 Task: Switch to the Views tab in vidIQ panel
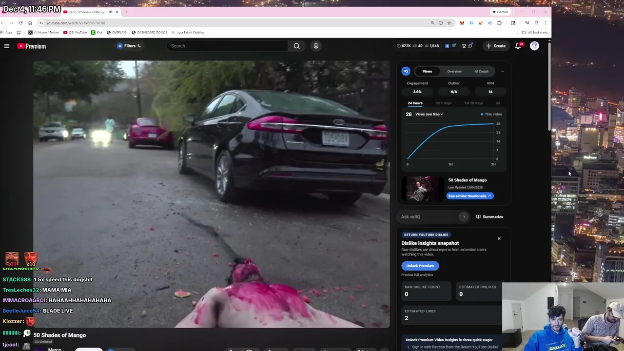pyautogui.click(x=427, y=71)
